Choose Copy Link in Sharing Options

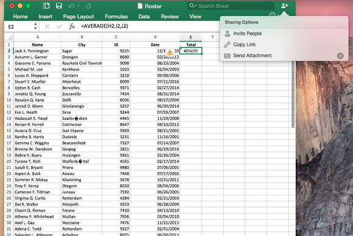click(245, 44)
